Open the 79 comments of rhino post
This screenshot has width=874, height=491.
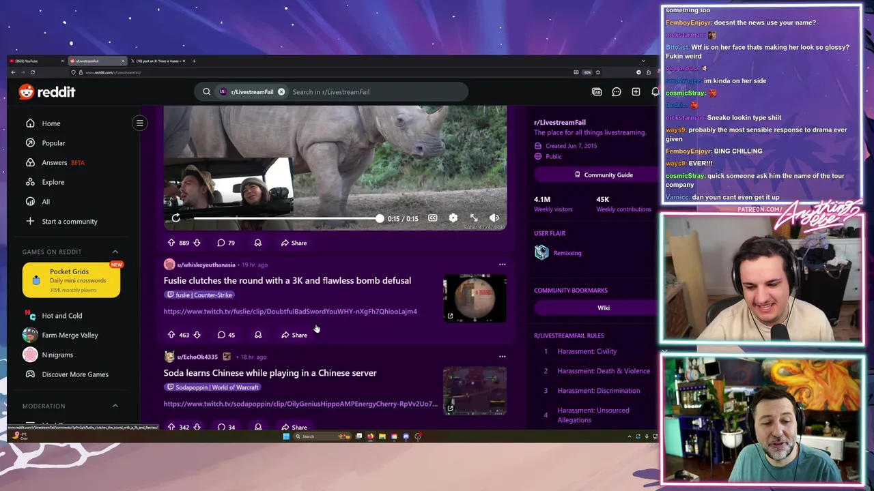pos(226,243)
